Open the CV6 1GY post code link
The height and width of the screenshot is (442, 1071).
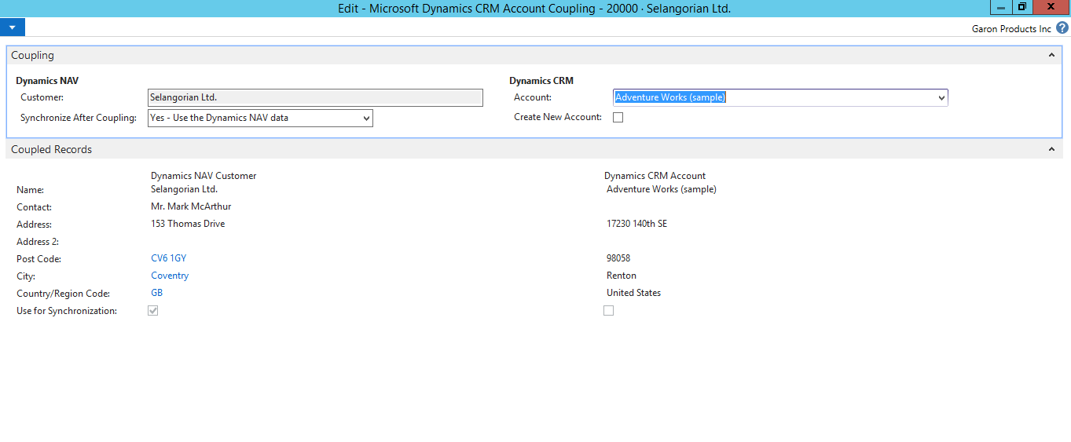168,258
